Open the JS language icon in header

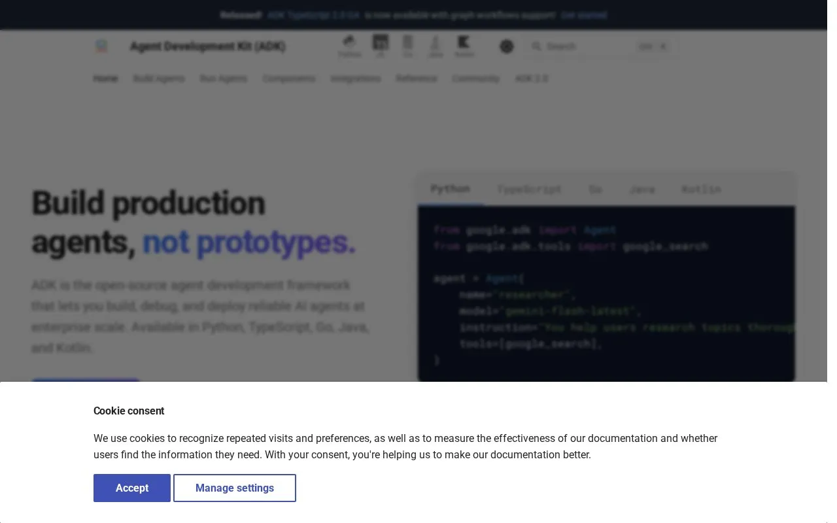pyautogui.click(x=381, y=46)
